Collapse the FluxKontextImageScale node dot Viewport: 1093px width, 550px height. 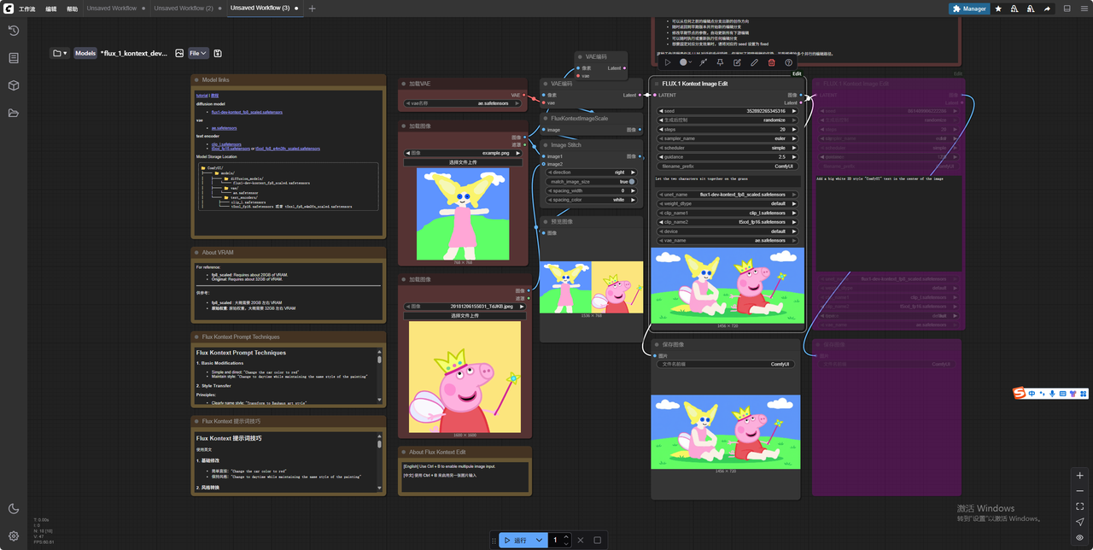coord(545,119)
